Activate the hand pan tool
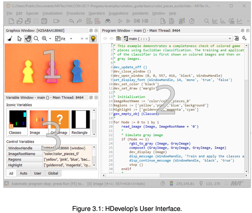Viewport: 252px width, 213px height. click(x=28, y=39)
